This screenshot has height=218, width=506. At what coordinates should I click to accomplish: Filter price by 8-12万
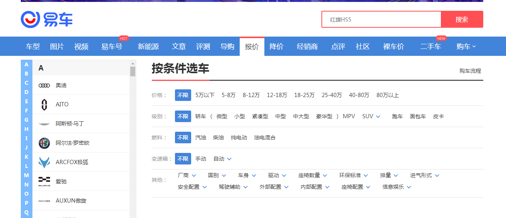click(251, 95)
